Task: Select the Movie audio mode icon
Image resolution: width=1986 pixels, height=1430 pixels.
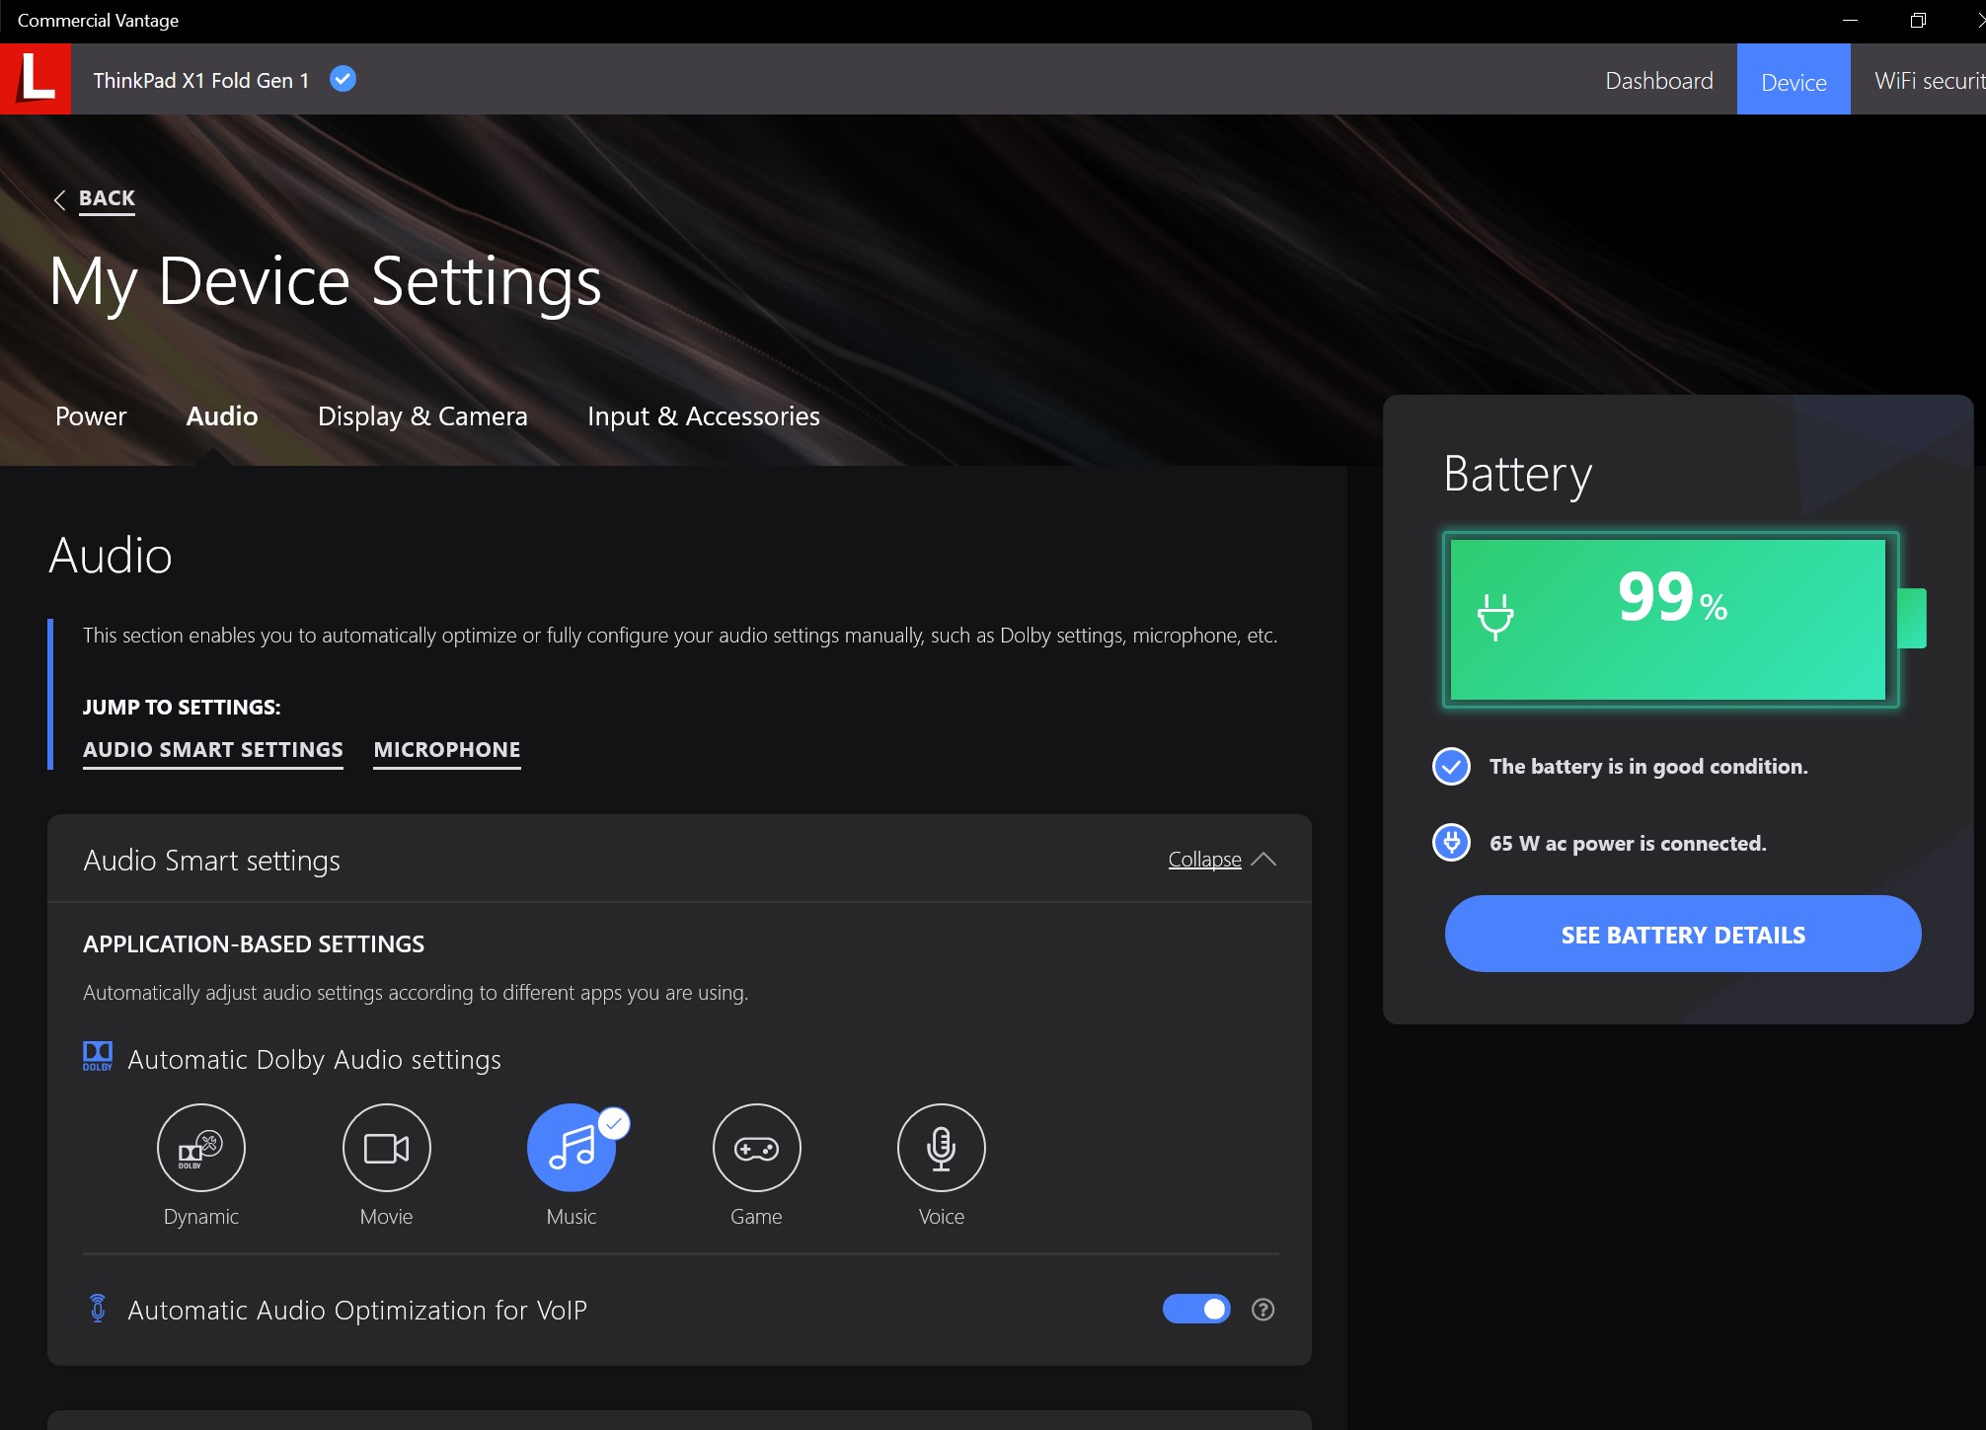Action: point(386,1147)
